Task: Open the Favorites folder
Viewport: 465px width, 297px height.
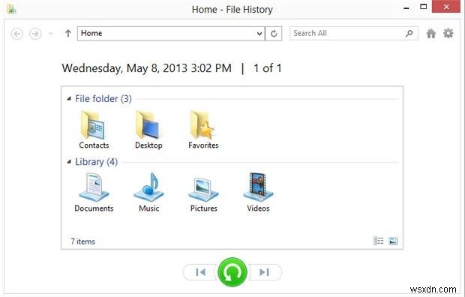Action: click(203, 130)
